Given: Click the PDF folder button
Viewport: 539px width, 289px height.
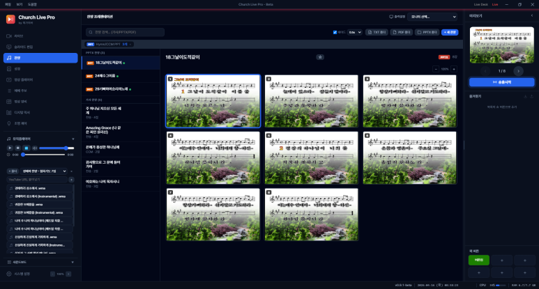Looking at the screenshot, I should click(401, 32).
